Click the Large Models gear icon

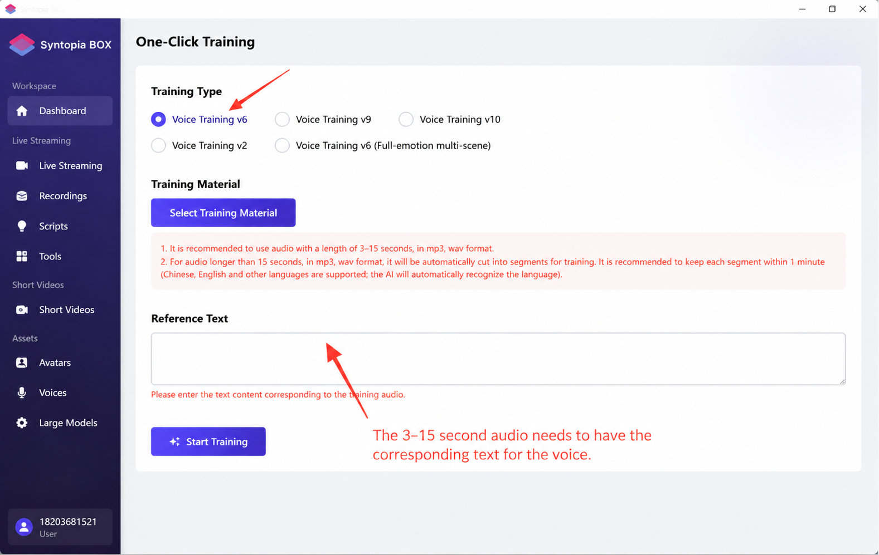coord(22,423)
